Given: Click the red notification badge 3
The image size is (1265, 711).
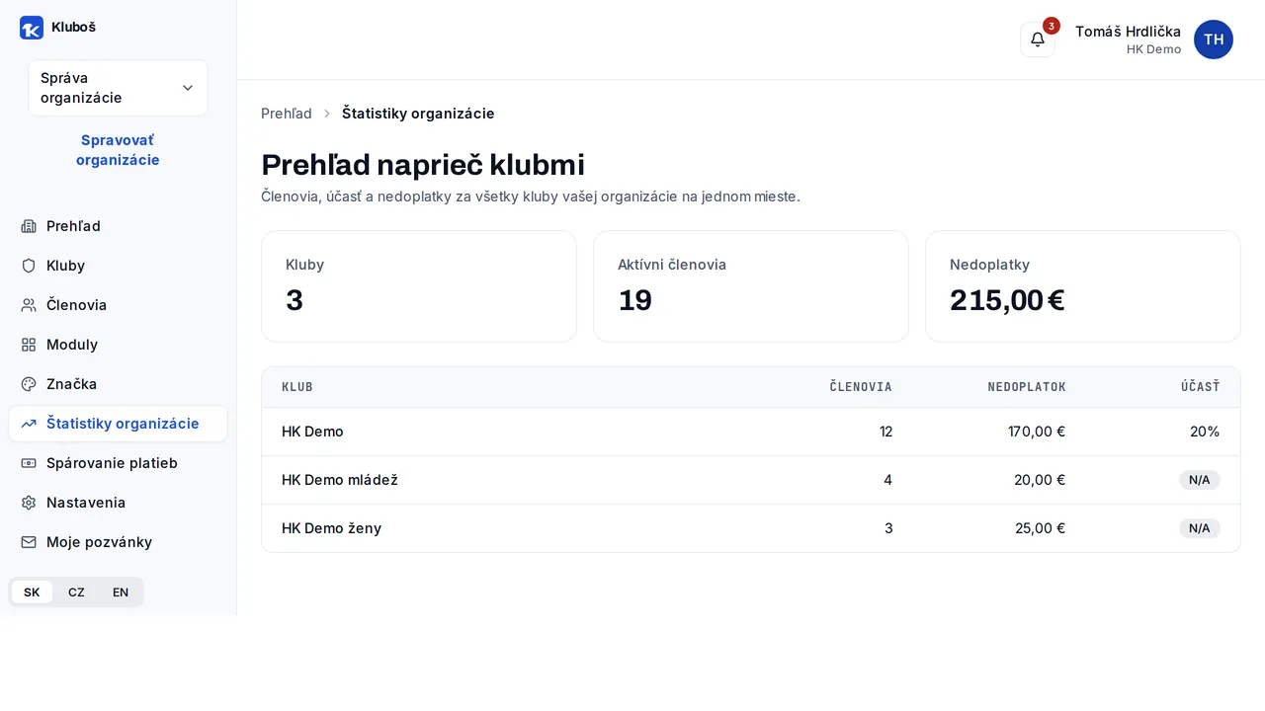Looking at the screenshot, I should click(x=1052, y=26).
